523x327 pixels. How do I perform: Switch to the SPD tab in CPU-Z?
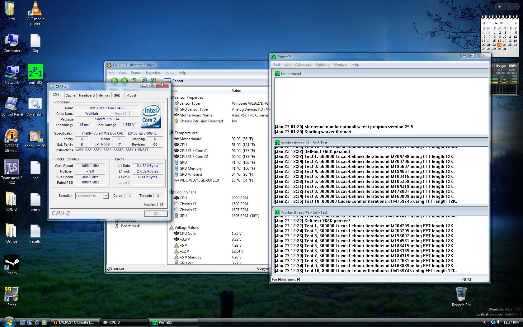[117, 95]
